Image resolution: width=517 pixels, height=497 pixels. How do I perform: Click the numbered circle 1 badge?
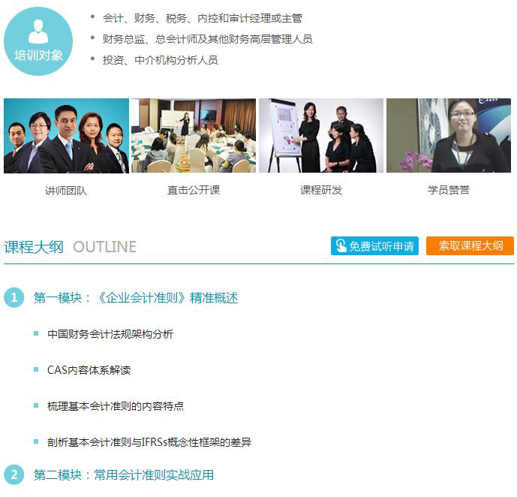[x=14, y=297]
